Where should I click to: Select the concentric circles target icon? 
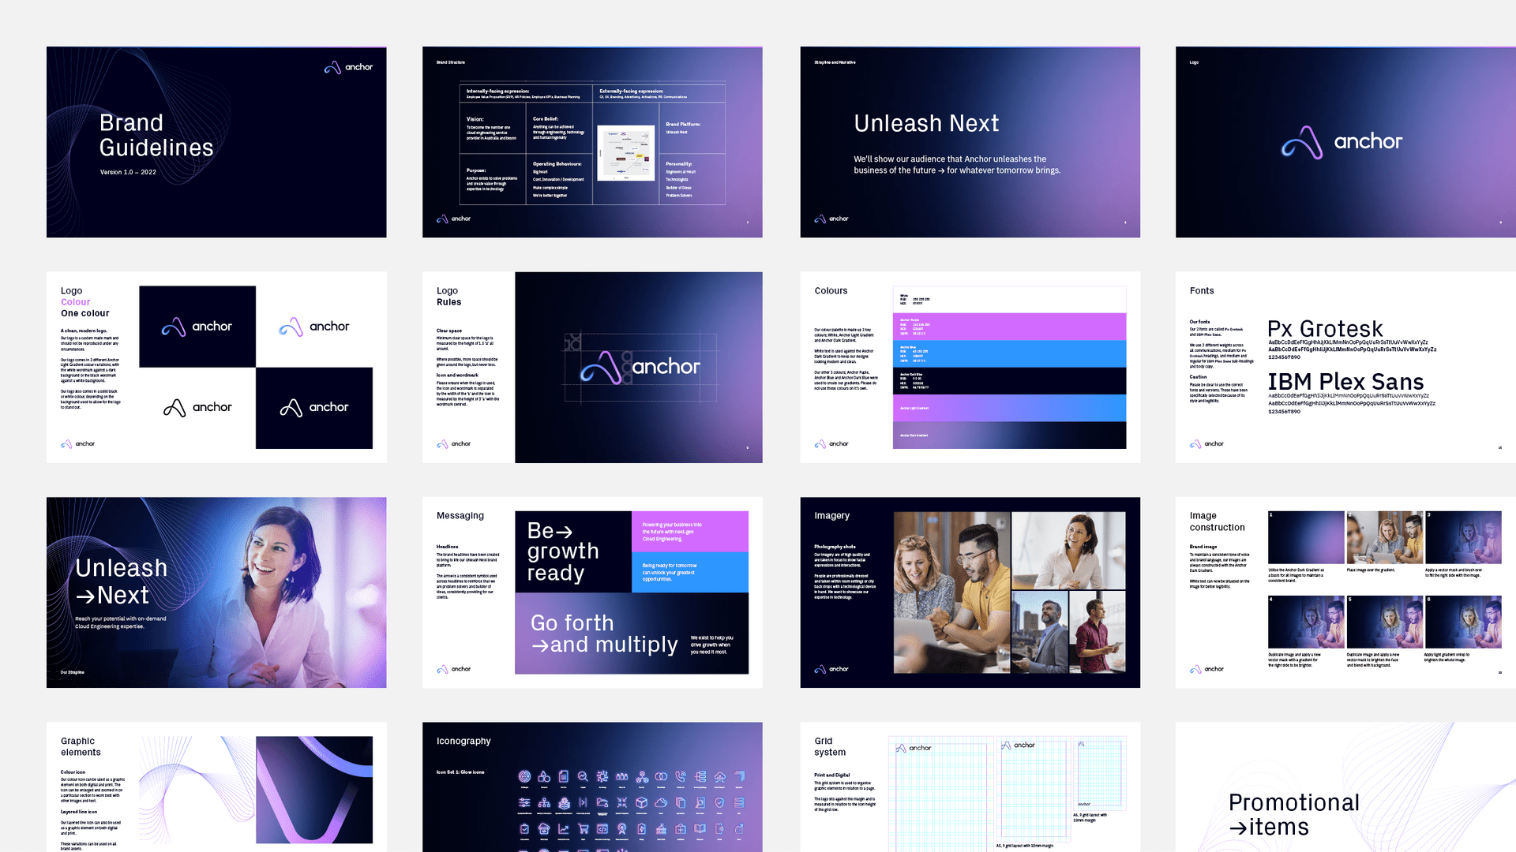point(524,776)
